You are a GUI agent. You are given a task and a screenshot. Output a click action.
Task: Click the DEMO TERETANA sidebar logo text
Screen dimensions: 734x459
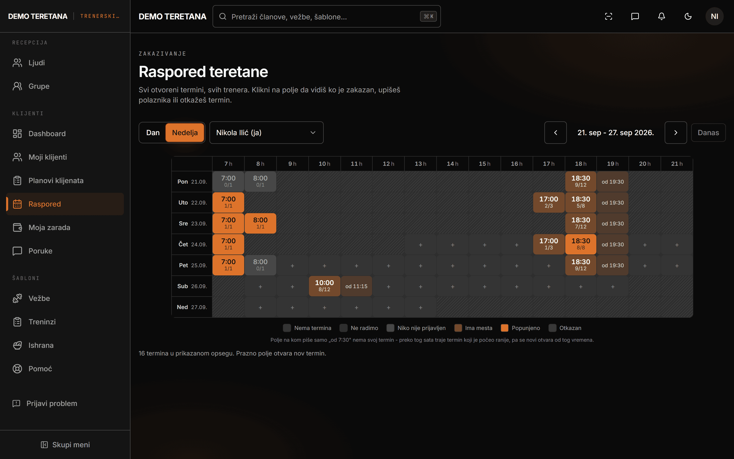[x=38, y=16]
